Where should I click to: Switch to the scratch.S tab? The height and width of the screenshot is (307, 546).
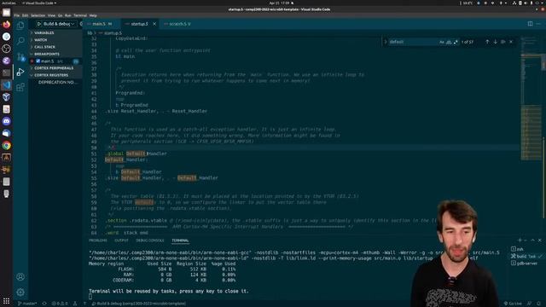pos(177,24)
